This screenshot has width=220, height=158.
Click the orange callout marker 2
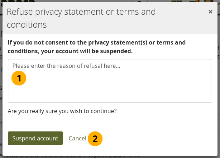coord(95,139)
